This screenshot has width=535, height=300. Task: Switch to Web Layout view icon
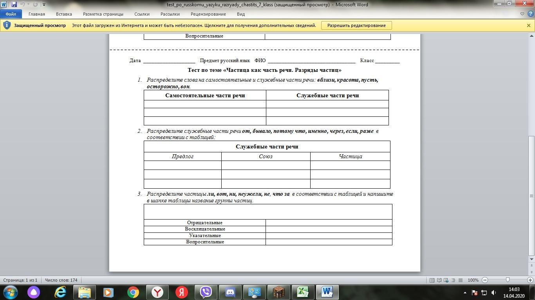pyautogui.click(x=446, y=280)
